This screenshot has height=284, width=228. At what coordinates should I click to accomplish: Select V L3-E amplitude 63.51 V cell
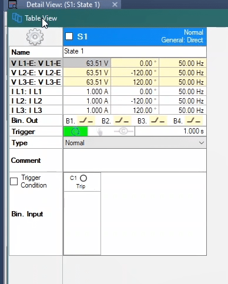pos(87,82)
